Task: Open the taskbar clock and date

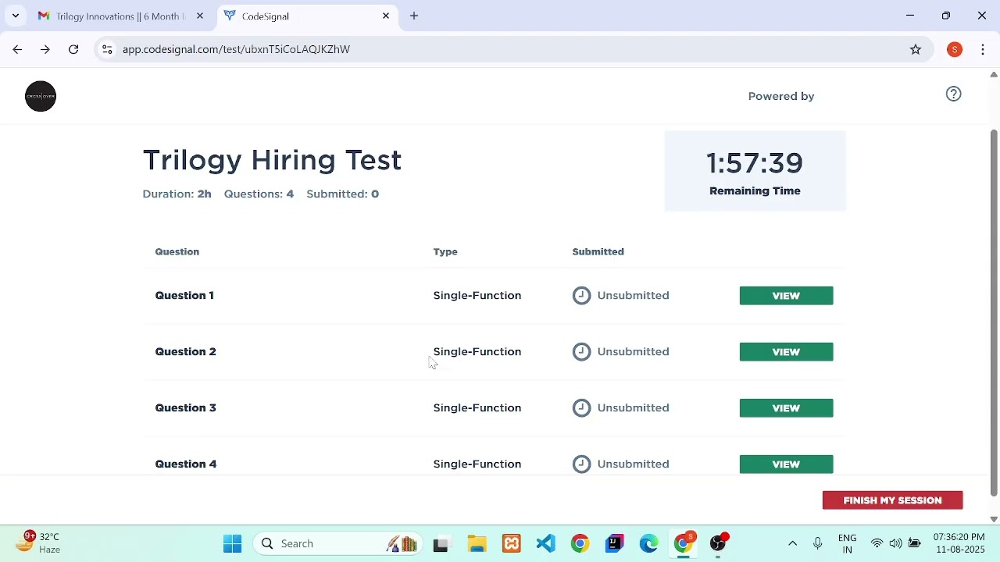Action: (x=959, y=543)
